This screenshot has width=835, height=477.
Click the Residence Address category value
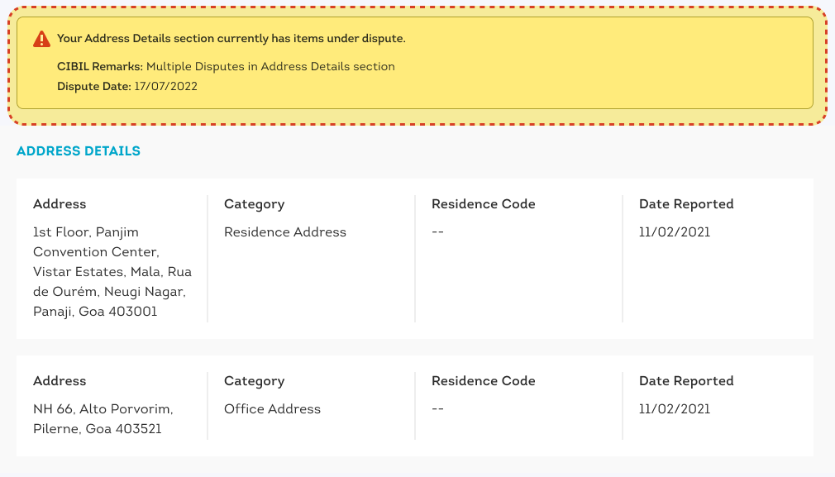point(285,232)
